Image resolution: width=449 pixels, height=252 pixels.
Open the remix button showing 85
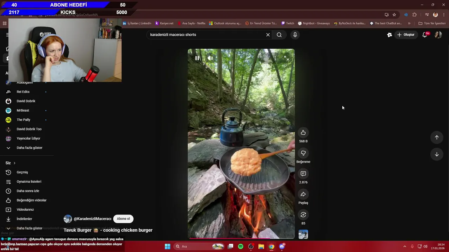point(303,215)
